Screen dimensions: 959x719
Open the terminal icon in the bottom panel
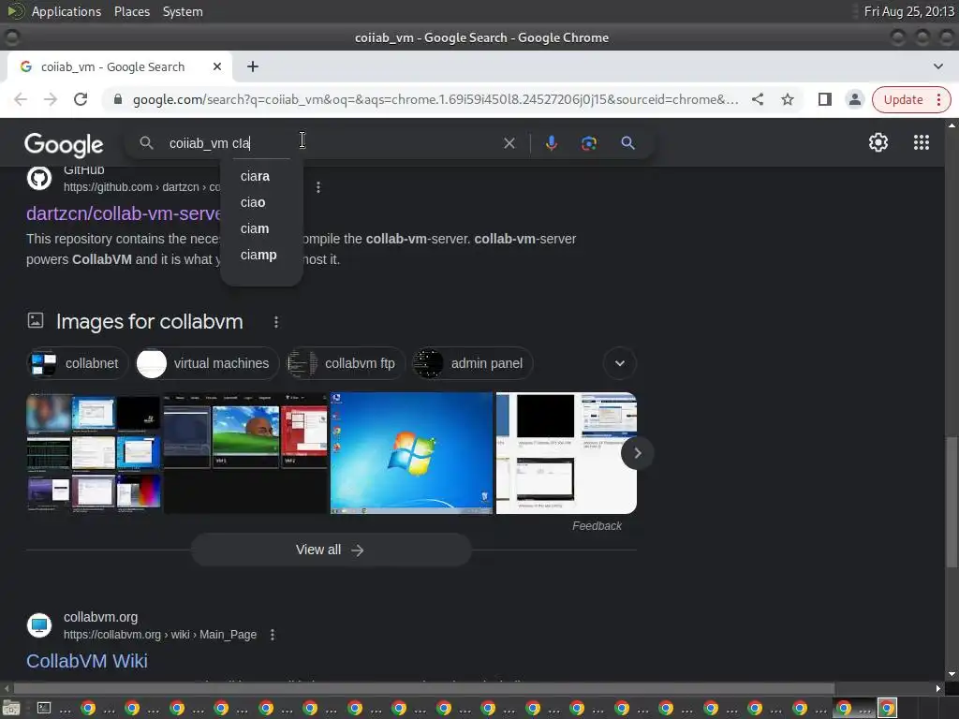[44, 708]
